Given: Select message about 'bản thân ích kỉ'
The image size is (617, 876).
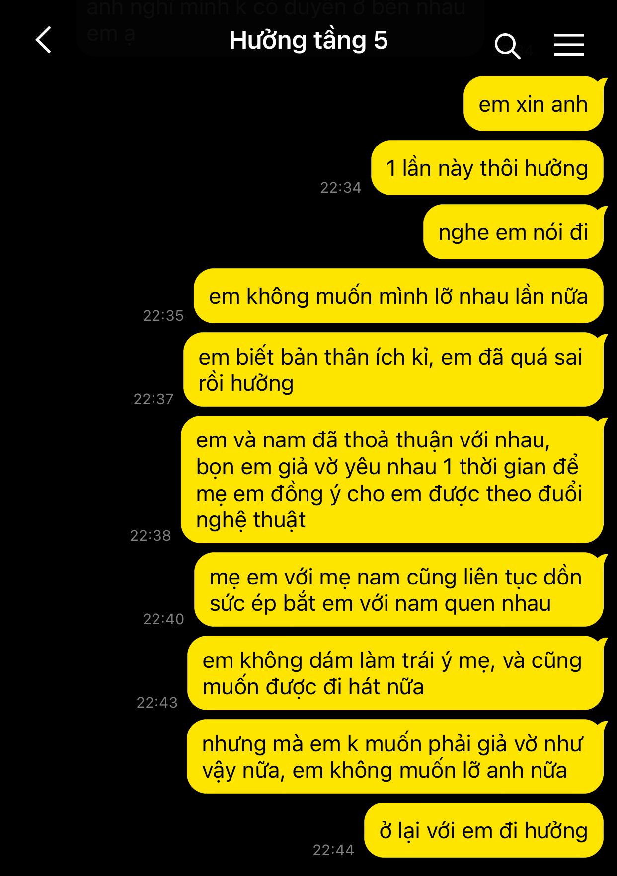Looking at the screenshot, I should [393, 369].
